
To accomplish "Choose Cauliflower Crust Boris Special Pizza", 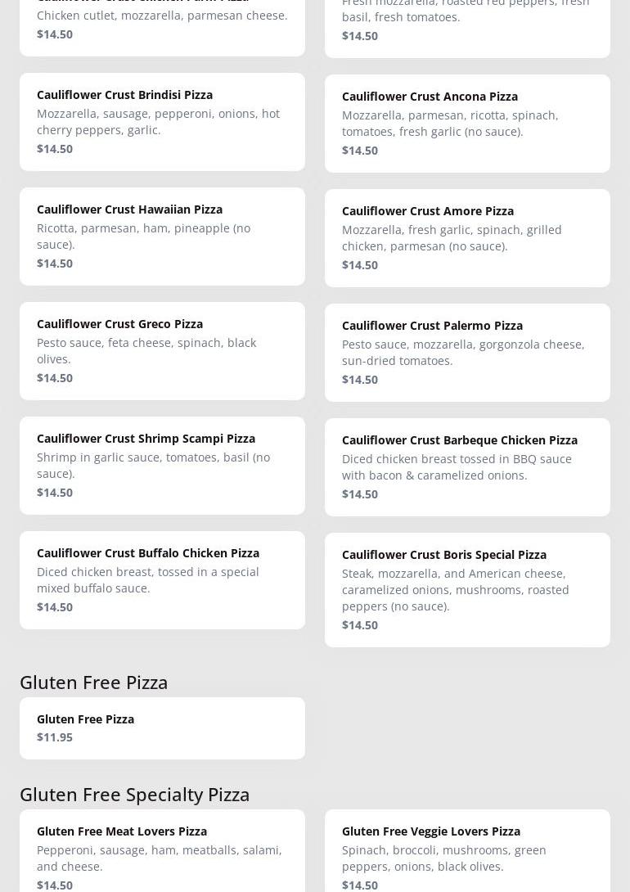I will tap(466, 589).
